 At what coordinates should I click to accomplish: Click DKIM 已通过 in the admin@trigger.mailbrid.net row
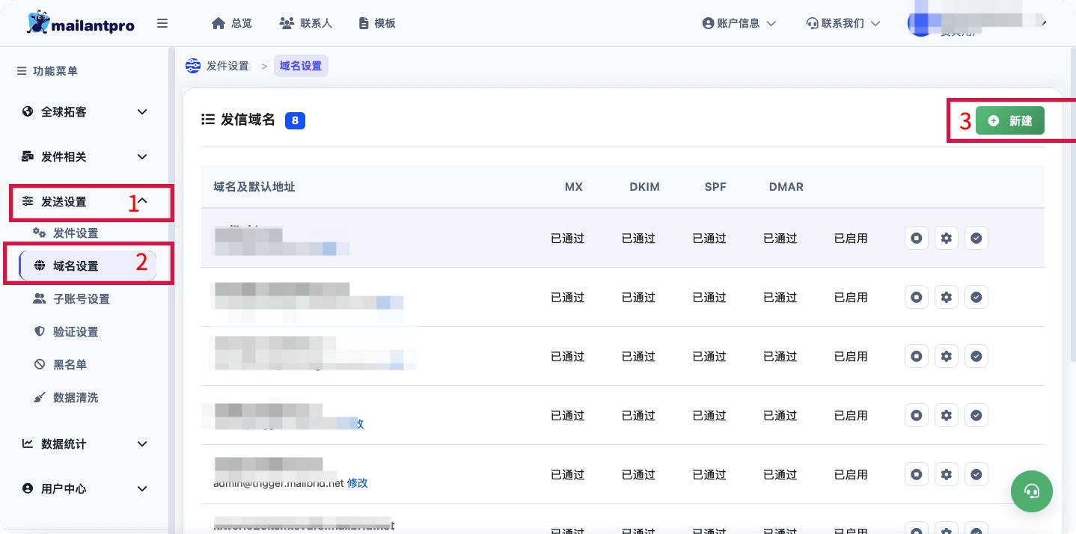[638, 475]
